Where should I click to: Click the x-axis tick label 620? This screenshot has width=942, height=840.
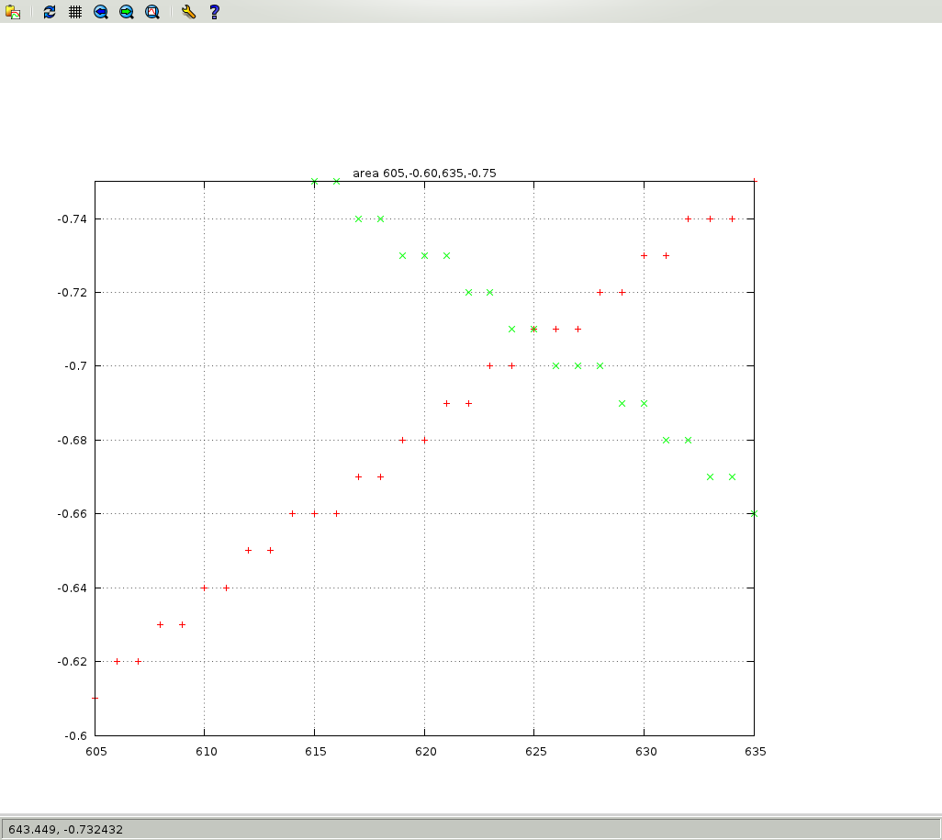[x=424, y=751]
